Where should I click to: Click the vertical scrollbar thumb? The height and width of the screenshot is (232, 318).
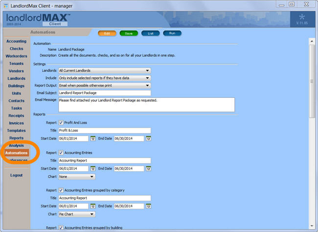click(x=312, y=81)
